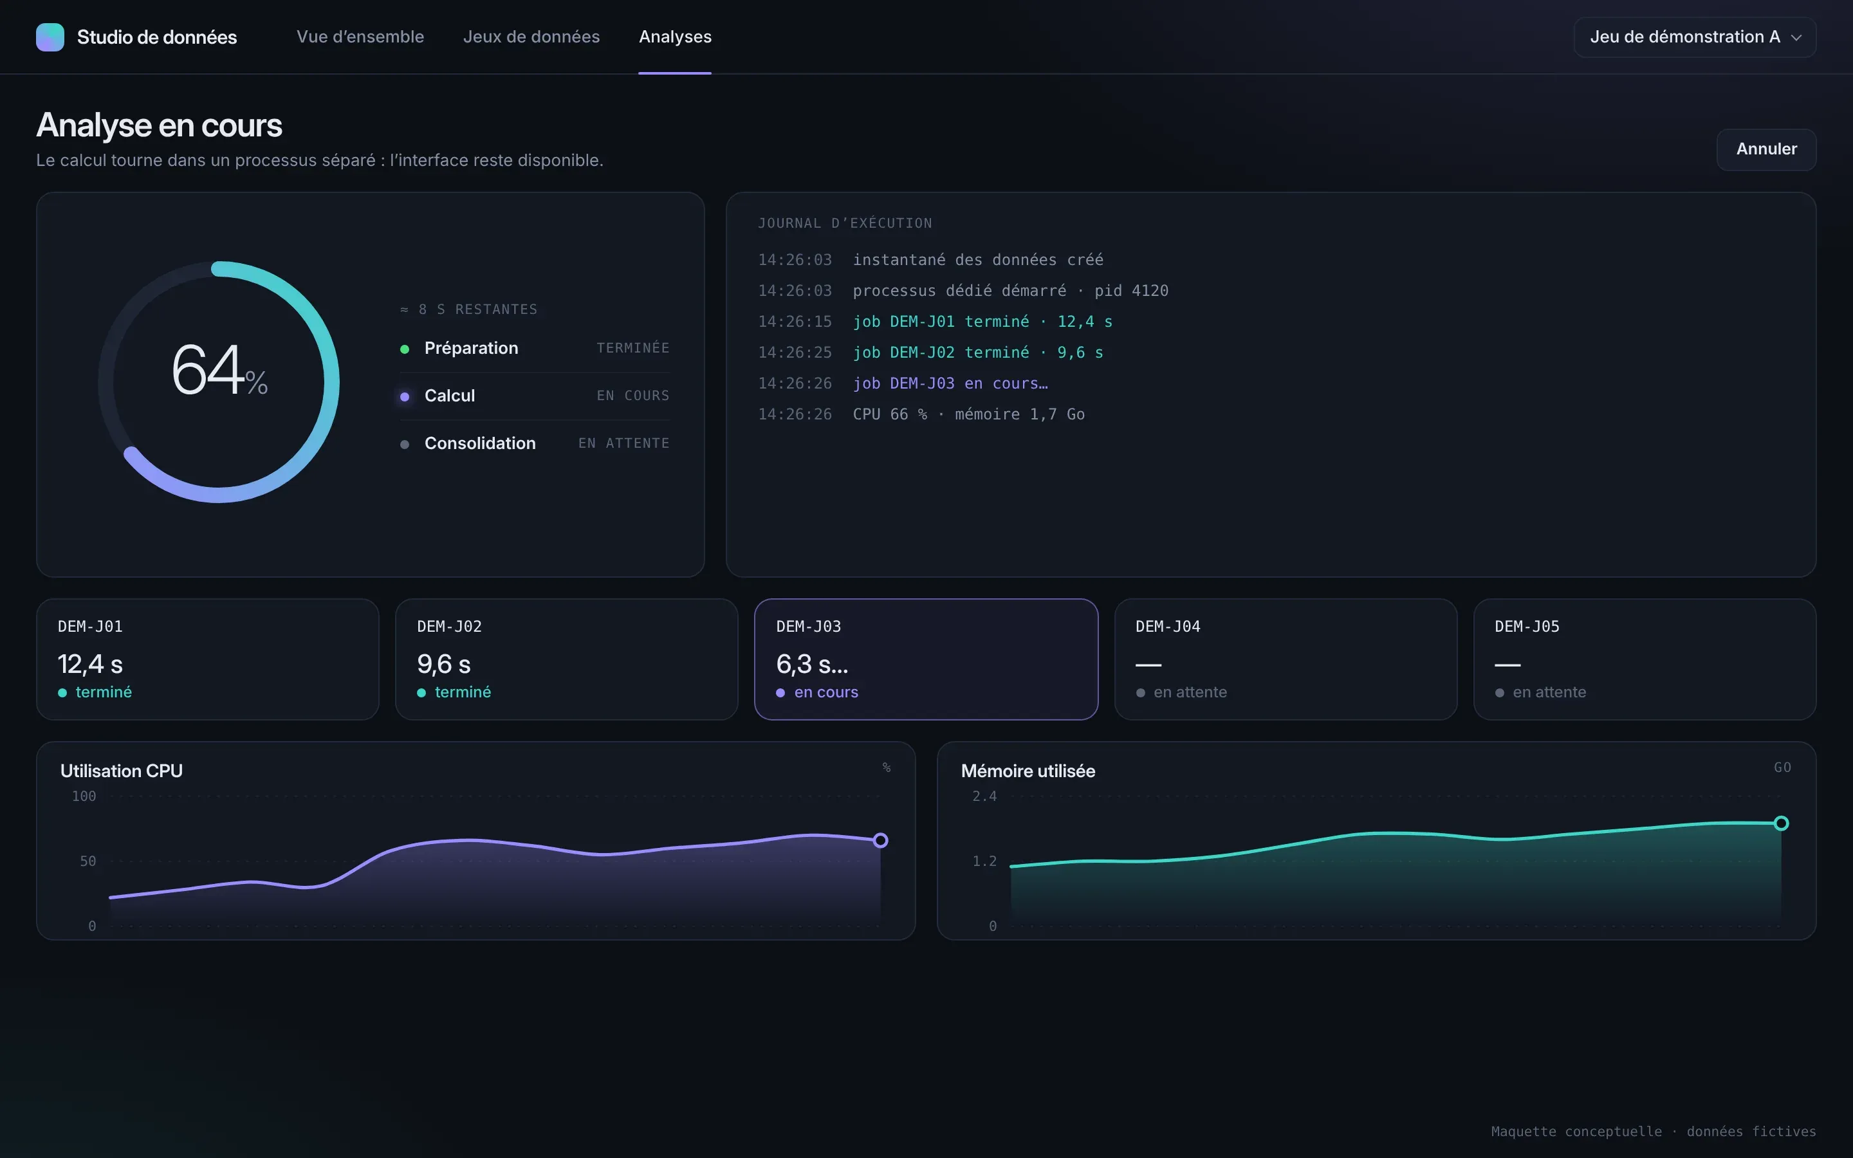Open the Jeux de données tab
The height and width of the screenshot is (1158, 1853).
531,37
